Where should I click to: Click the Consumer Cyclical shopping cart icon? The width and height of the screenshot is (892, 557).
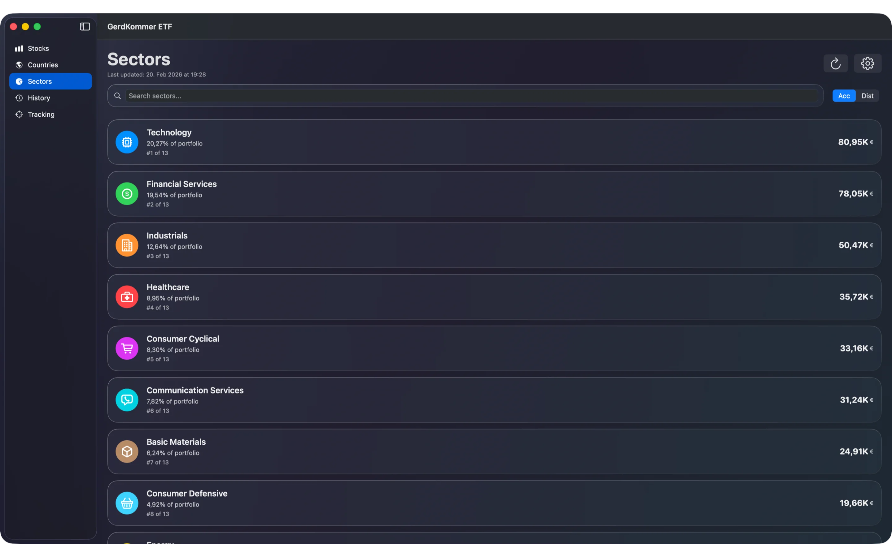(127, 348)
